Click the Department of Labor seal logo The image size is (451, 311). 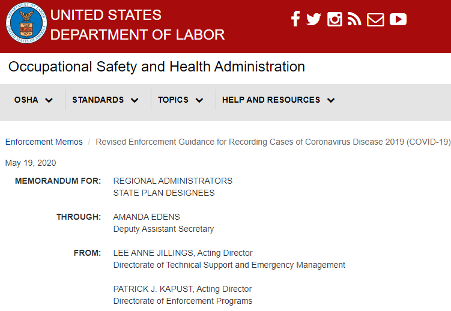(26, 23)
